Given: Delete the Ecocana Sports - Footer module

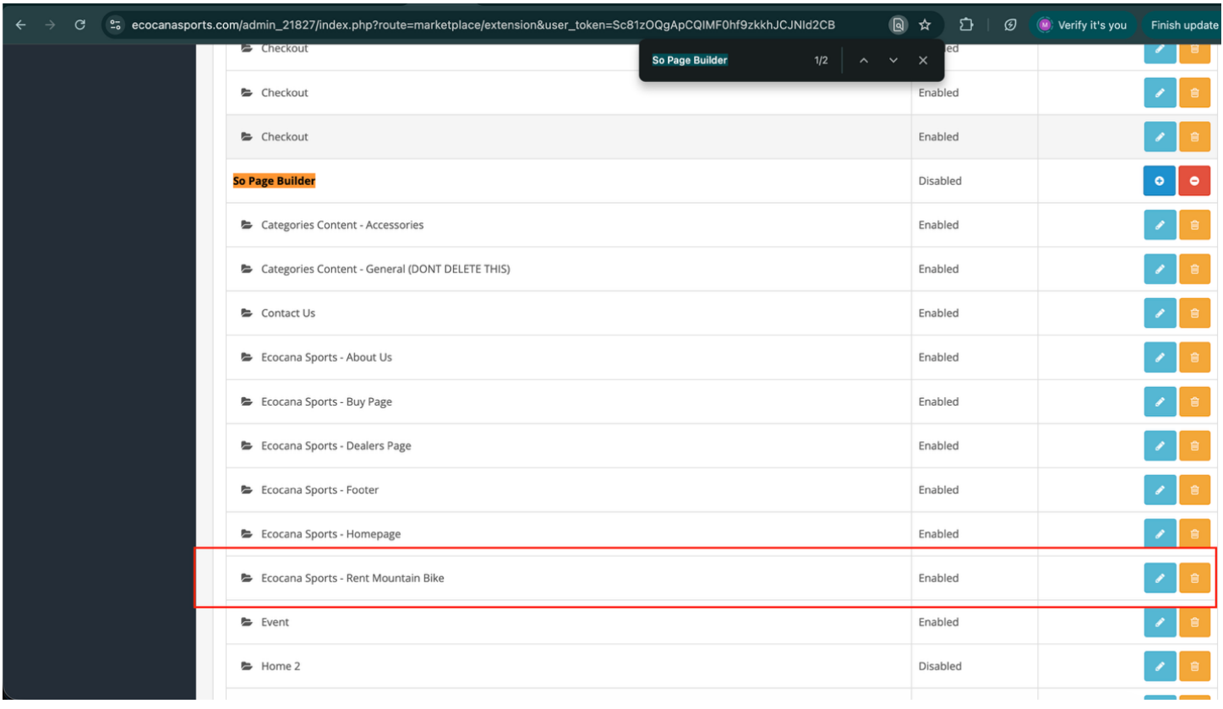Looking at the screenshot, I should pos(1194,490).
